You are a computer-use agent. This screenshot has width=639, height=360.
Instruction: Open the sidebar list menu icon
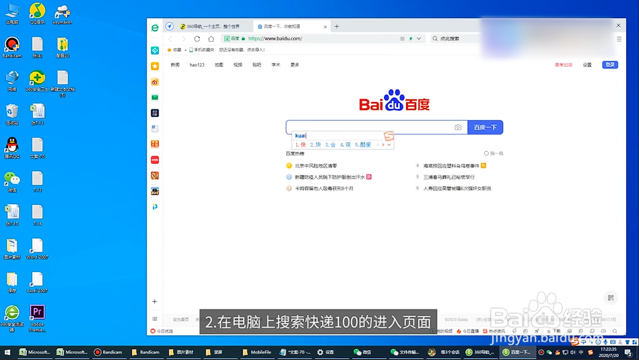(154, 319)
